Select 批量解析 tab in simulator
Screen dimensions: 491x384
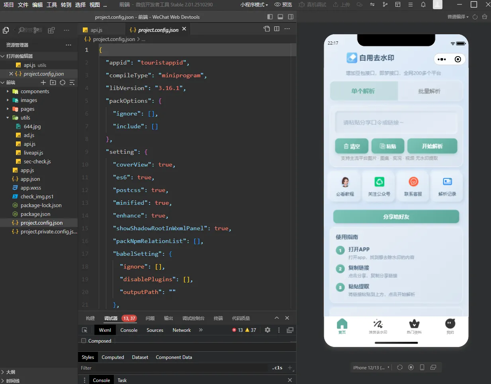pos(429,91)
